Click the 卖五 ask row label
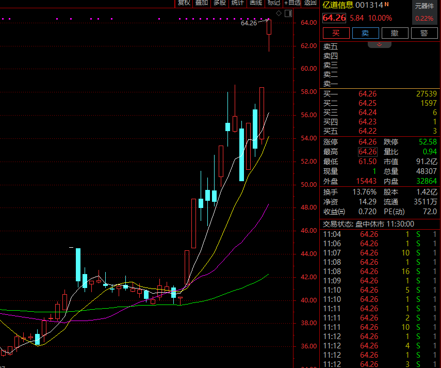 click(x=330, y=46)
